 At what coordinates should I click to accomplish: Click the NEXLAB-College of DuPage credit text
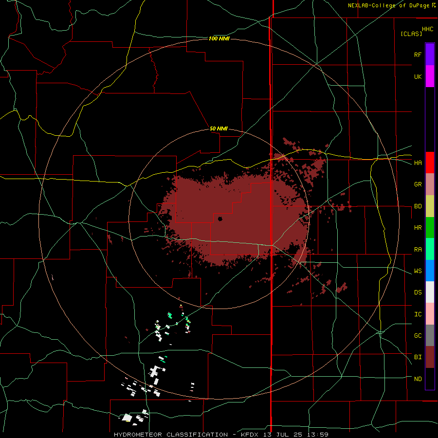pos(388,5)
